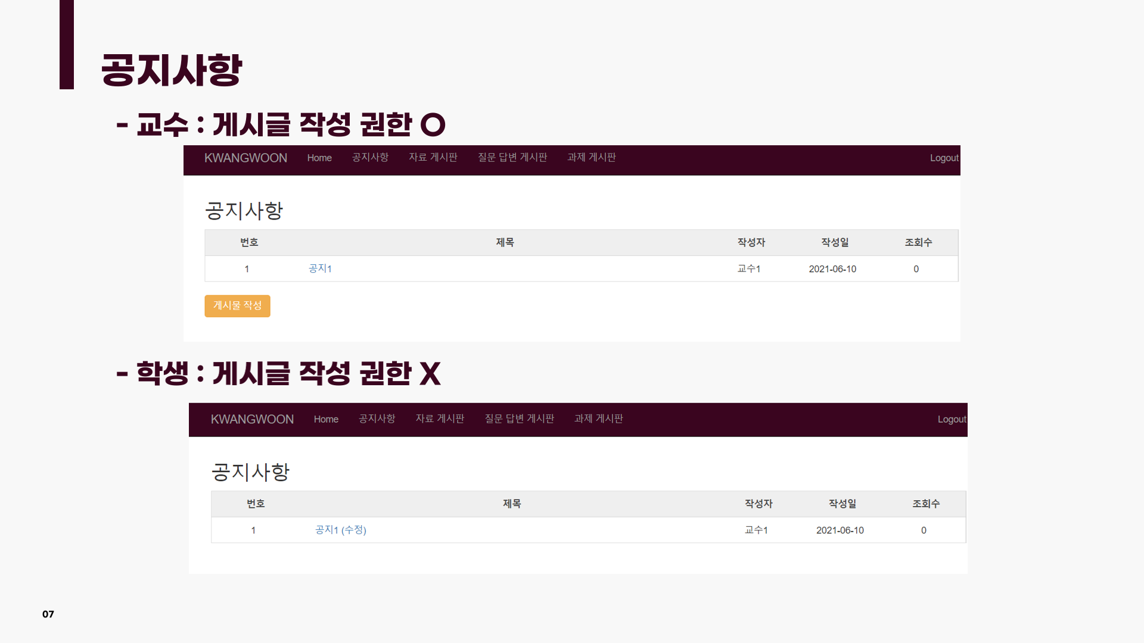This screenshot has width=1144, height=643.
Task: Open the post titled 공지1 (수정)
Action: [x=340, y=530]
